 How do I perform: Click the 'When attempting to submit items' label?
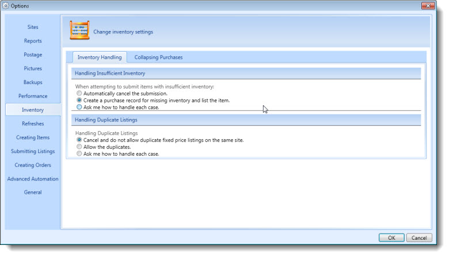coord(144,86)
